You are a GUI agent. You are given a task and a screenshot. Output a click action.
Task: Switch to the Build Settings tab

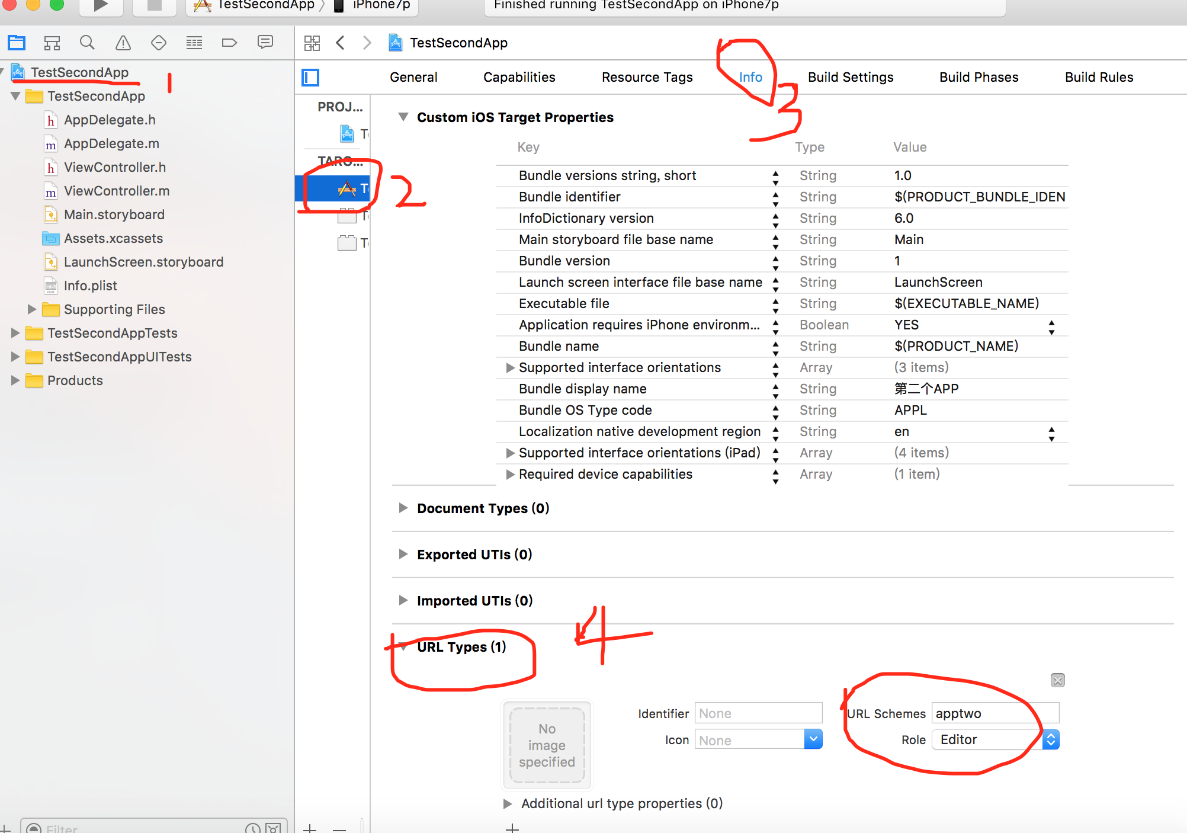tap(851, 78)
